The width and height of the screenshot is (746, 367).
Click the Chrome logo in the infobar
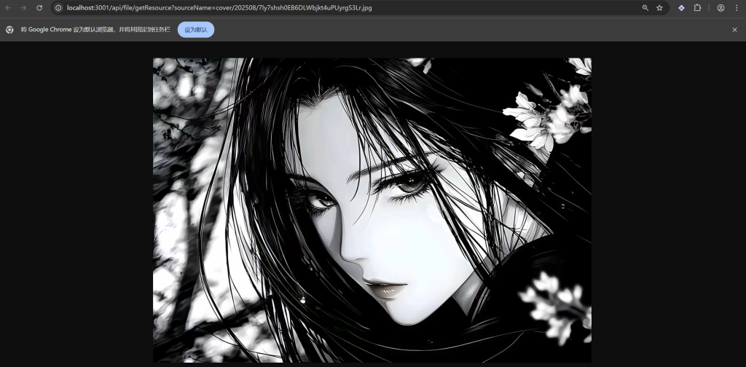pyautogui.click(x=9, y=30)
